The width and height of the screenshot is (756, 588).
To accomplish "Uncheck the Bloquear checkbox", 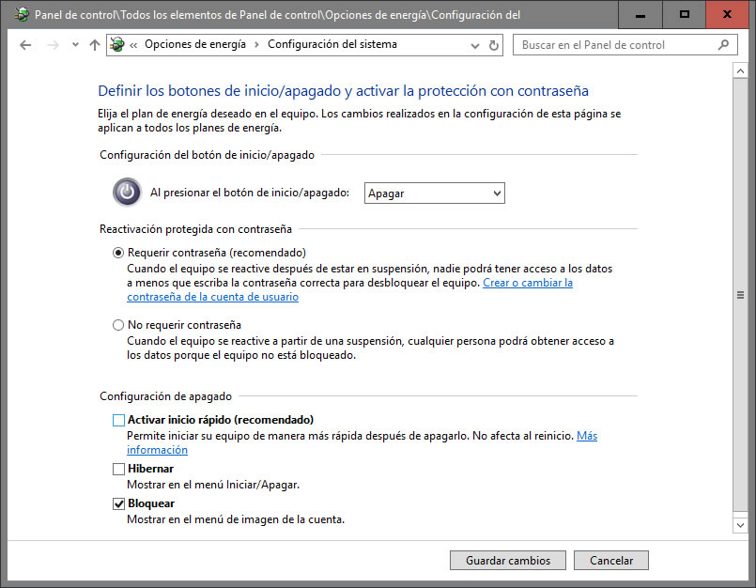I will click(118, 504).
